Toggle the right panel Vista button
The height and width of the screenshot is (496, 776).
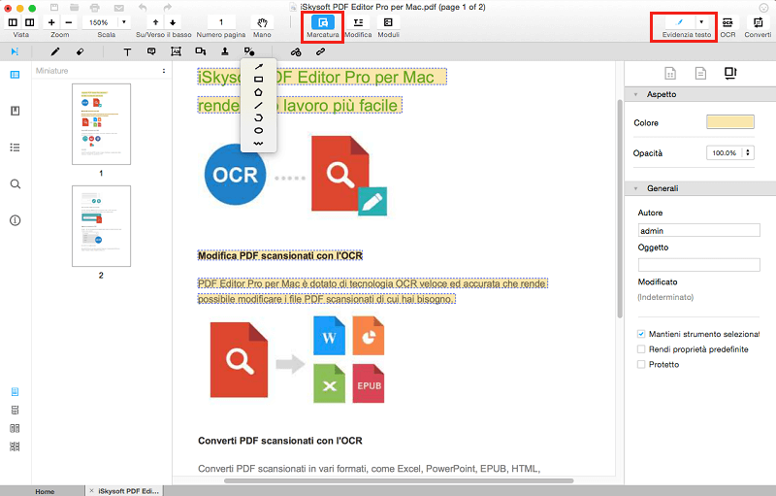[x=30, y=22]
